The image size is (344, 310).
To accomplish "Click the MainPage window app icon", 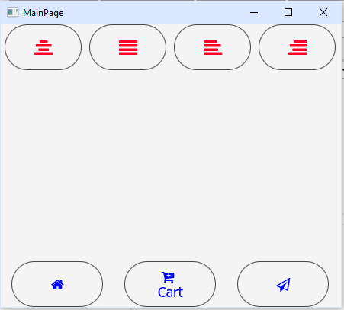I will pos(13,12).
